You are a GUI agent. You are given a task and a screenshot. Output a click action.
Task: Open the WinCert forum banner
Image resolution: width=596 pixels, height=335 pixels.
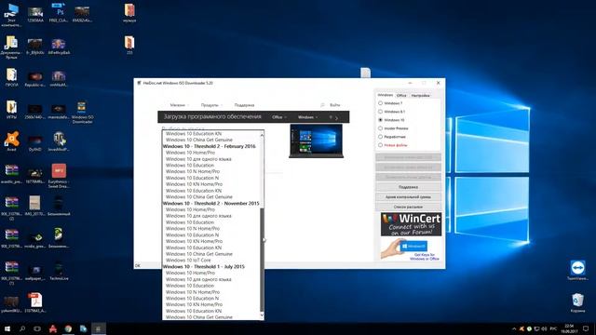pos(411,224)
